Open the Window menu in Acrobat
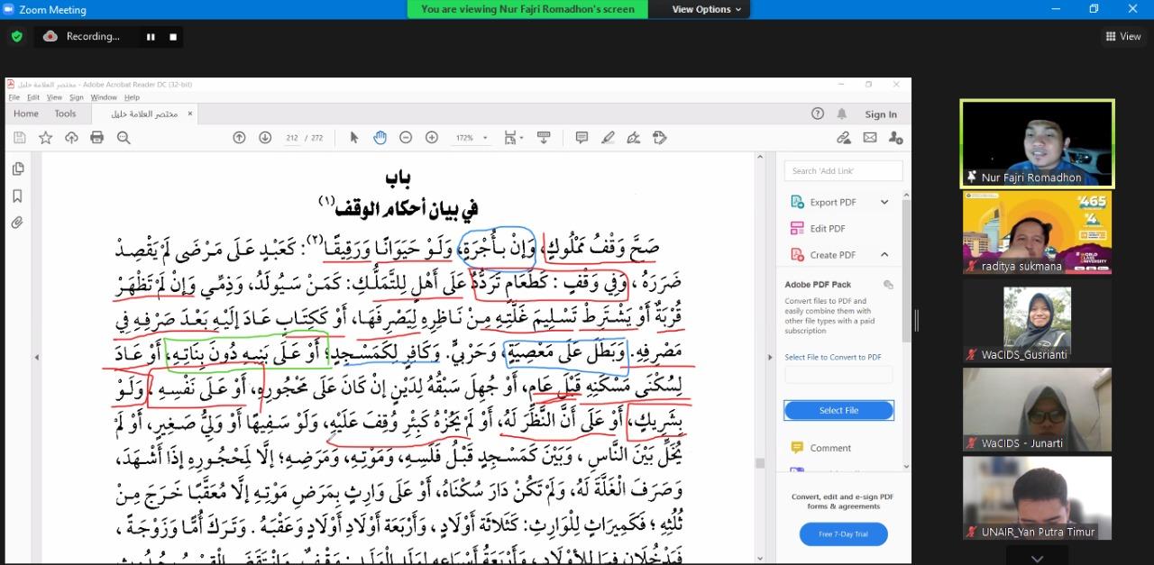 104,97
